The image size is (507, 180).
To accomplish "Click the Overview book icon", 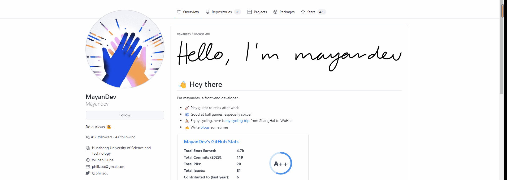I will coord(179,12).
